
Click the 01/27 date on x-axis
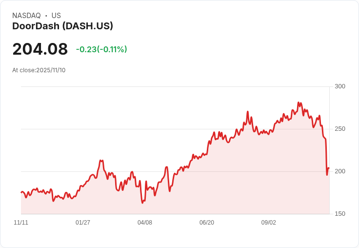[82, 223]
